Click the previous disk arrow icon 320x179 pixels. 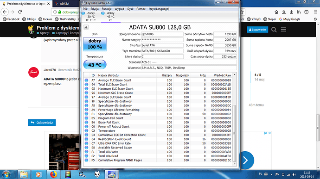[x=86, y=27]
